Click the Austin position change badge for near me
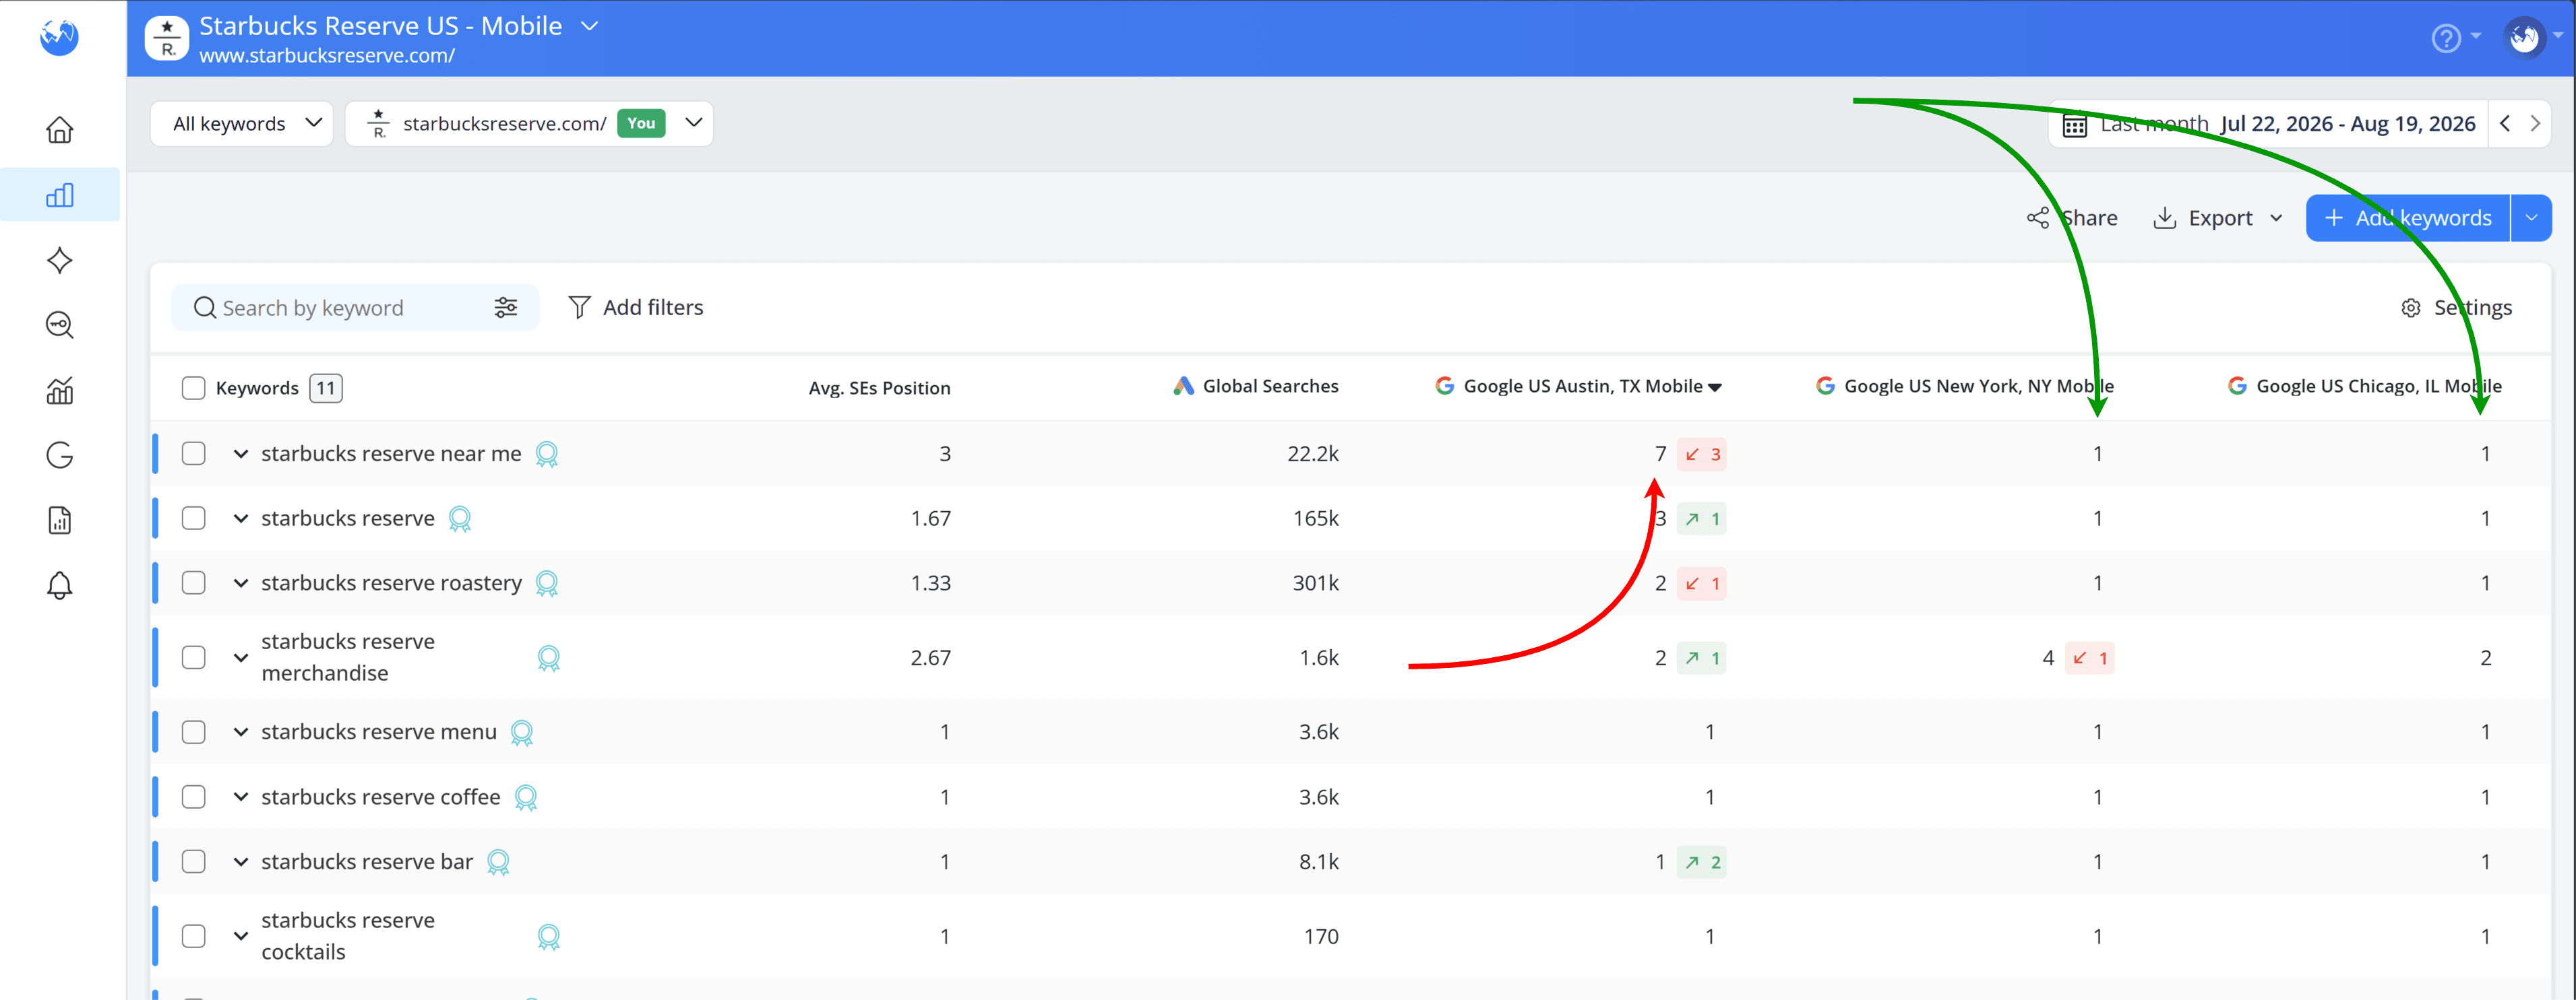The height and width of the screenshot is (1000, 2576). 1702,455
